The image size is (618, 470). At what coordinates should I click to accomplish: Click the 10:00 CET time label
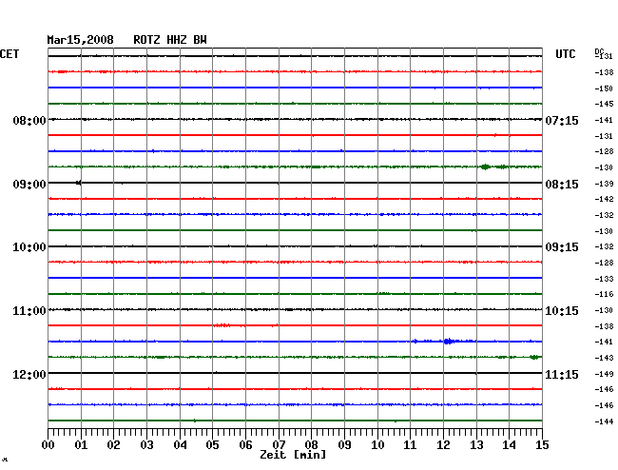(x=29, y=247)
